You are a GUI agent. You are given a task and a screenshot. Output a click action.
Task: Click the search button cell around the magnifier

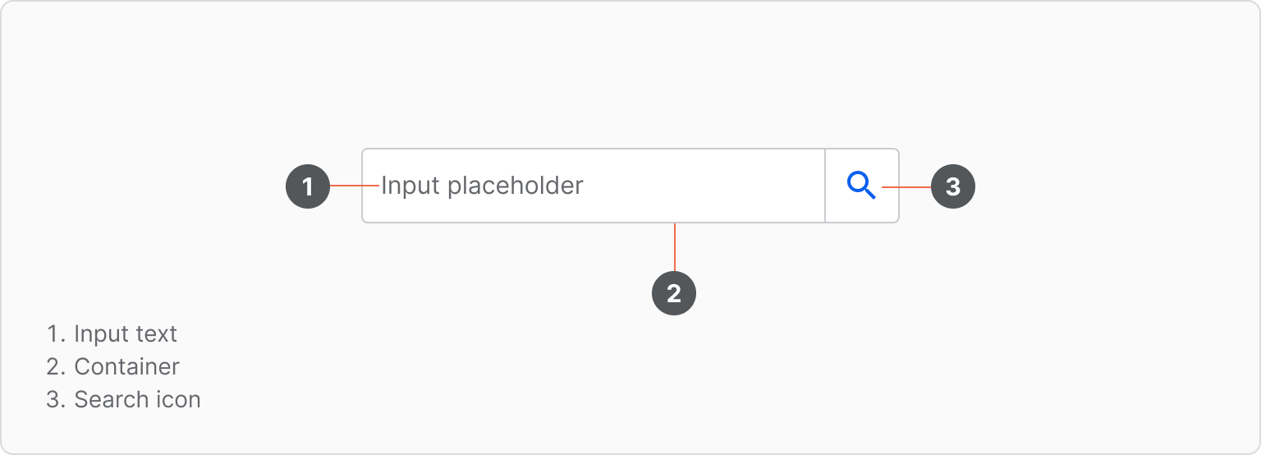(862, 186)
